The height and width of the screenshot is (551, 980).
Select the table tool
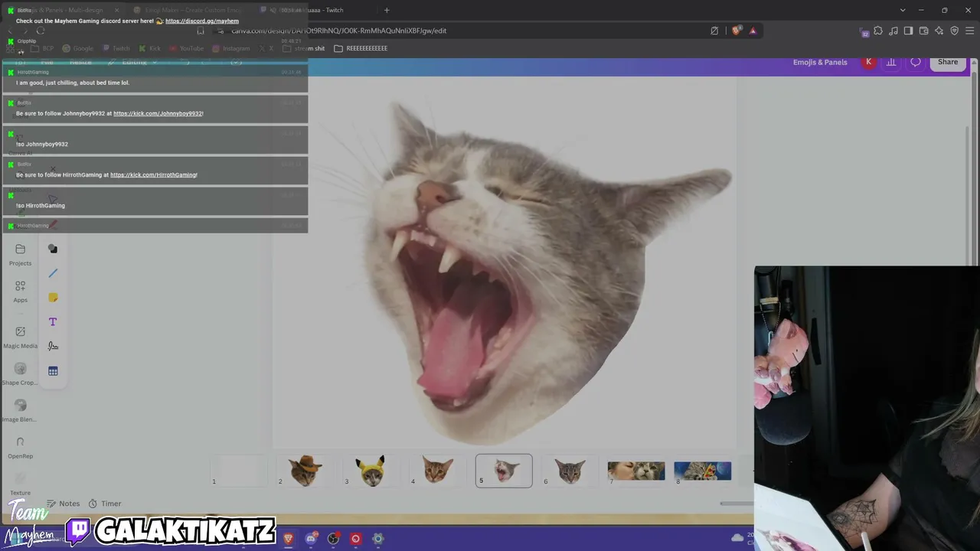53,371
